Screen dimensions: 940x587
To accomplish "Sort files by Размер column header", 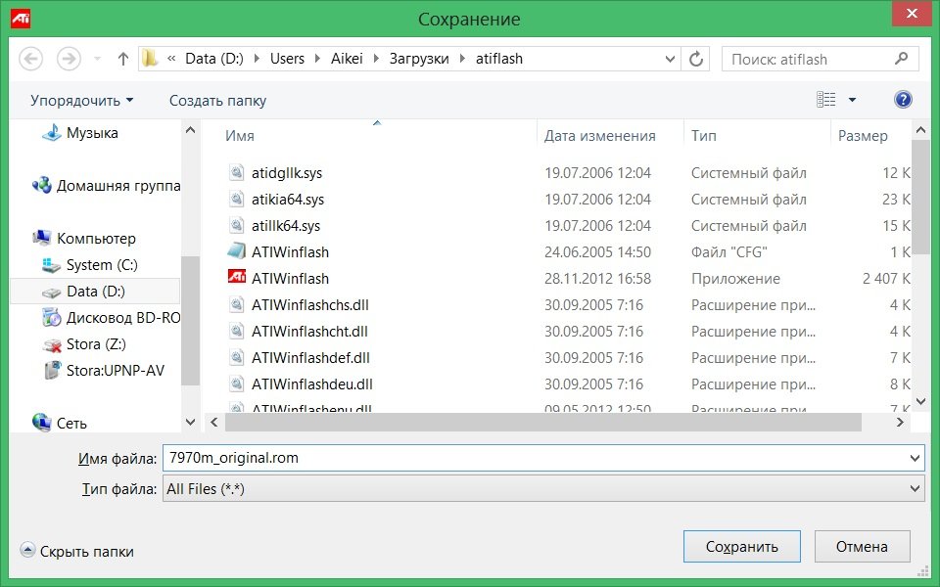I will point(863,136).
